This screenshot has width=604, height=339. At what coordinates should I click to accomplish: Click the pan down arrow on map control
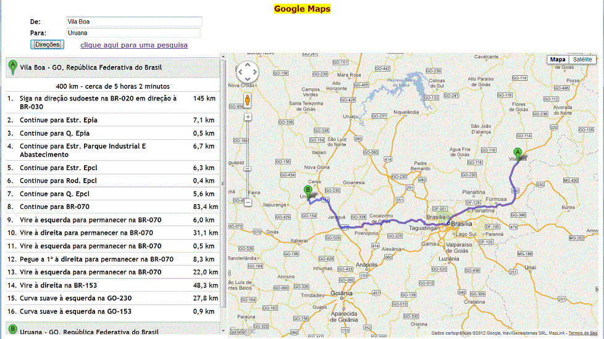pos(247,79)
